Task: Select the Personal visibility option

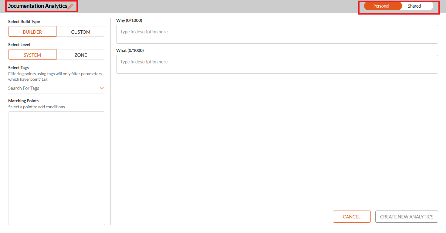Action: point(383,6)
